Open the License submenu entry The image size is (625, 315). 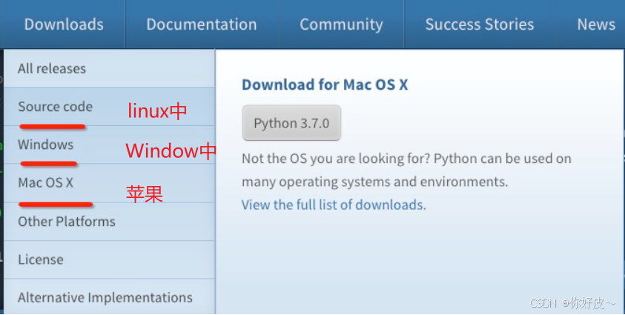point(109,259)
